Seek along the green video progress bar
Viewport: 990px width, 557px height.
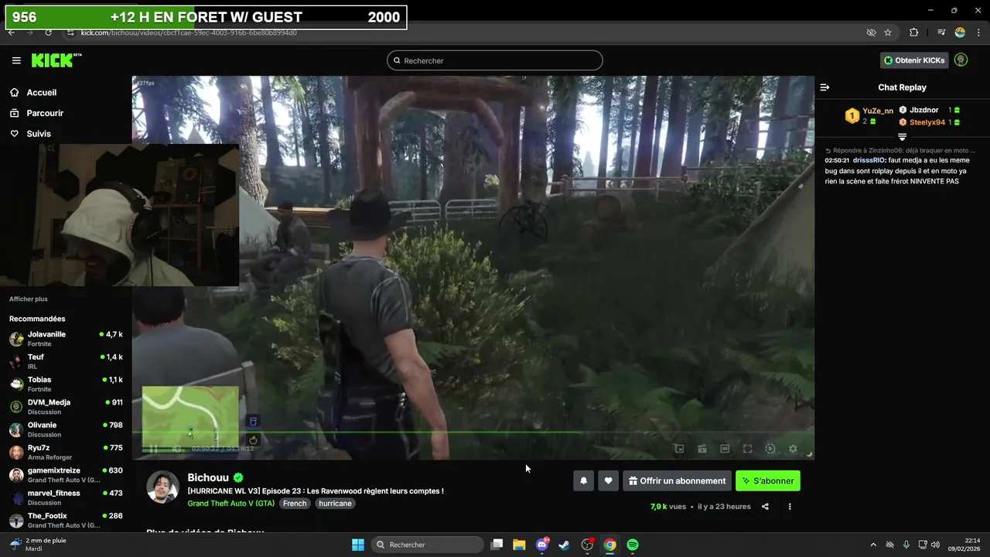click(473, 432)
